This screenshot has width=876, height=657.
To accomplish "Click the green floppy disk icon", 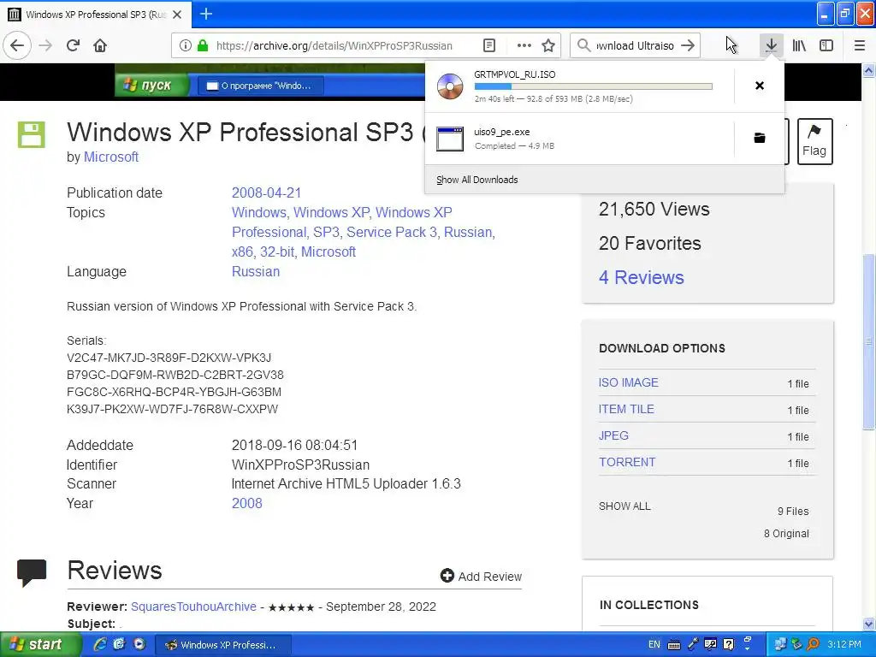I will coord(32,134).
